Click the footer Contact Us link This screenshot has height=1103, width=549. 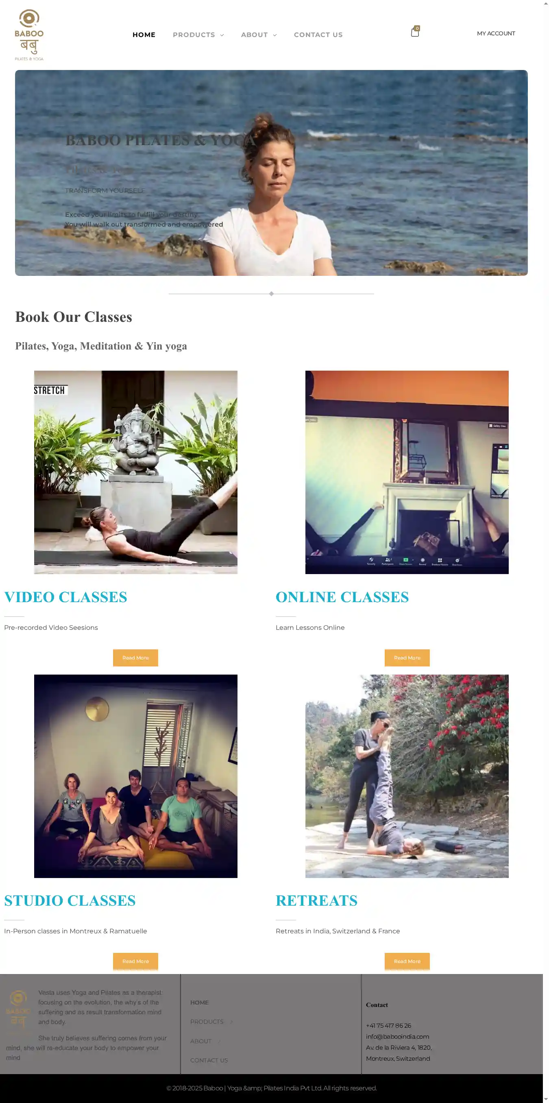click(x=209, y=1060)
